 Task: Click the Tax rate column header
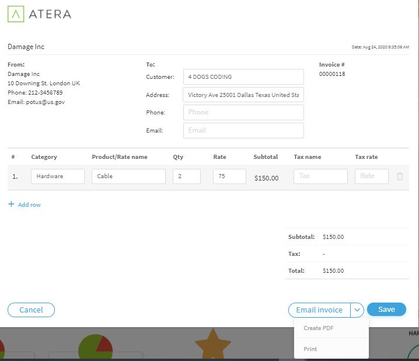[366, 157]
